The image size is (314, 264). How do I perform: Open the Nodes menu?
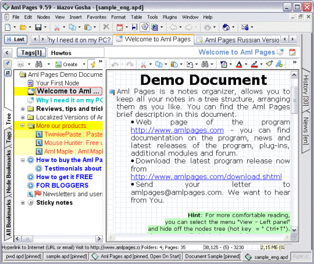pyautogui.click(x=44, y=17)
